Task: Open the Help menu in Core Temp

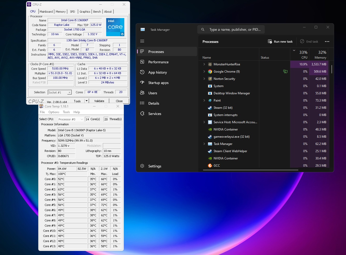Action: click(x=77, y=112)
